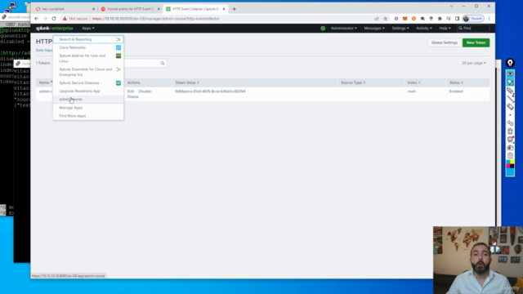Select Splunk Secure Gateway app

click(88, 83)
